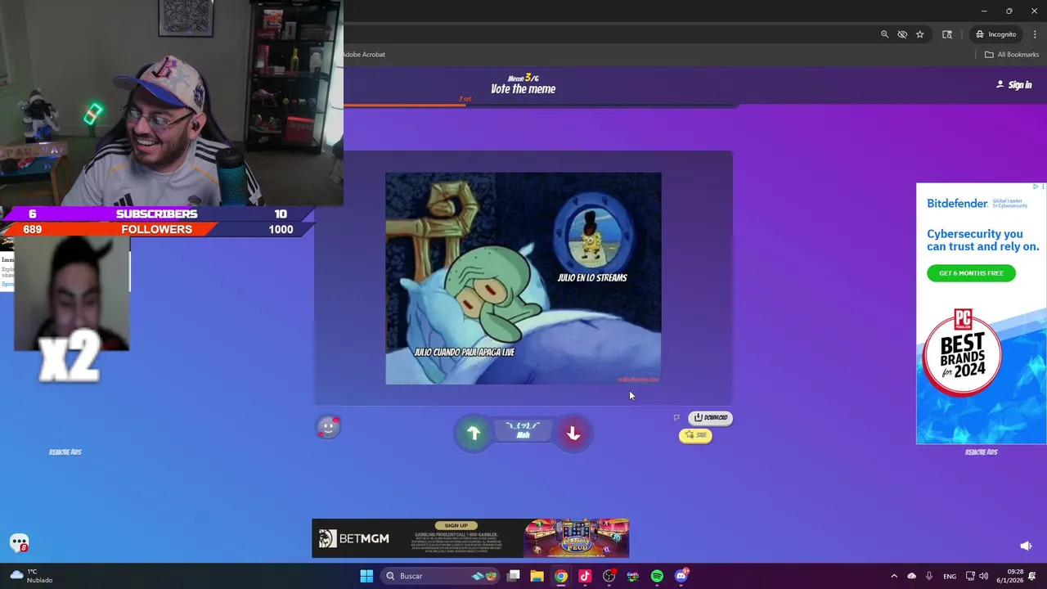This screenshot has width=1047, height=589.
Task: Open the network status tray icon
Action: (970, 576)
